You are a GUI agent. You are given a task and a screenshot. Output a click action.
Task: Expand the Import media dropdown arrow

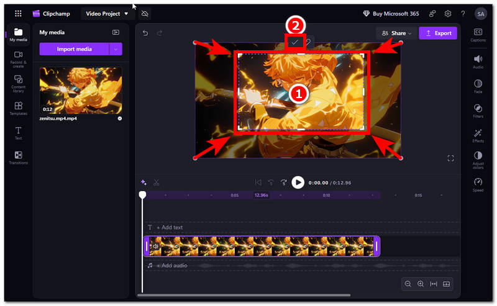coord(116,49)
